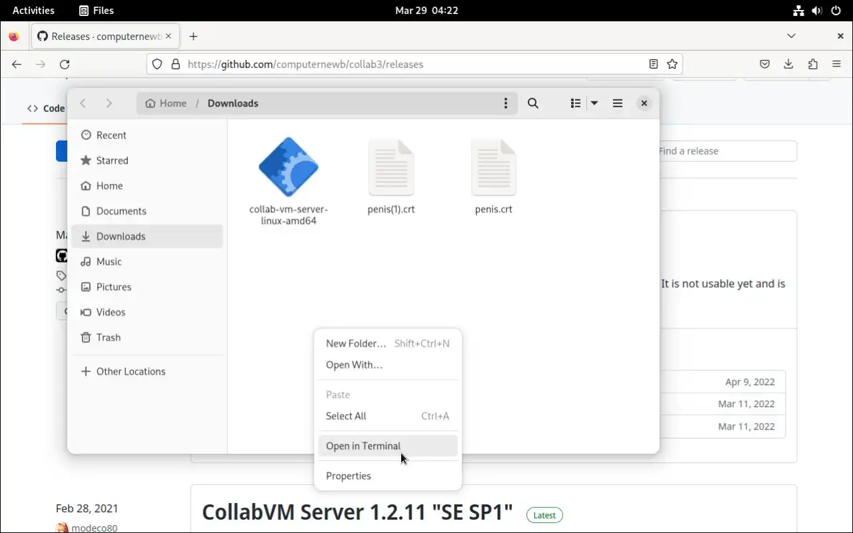Screen dimensions: 853x533
Task: Click Downloads in the Files path bar
Action: (233, 103)
